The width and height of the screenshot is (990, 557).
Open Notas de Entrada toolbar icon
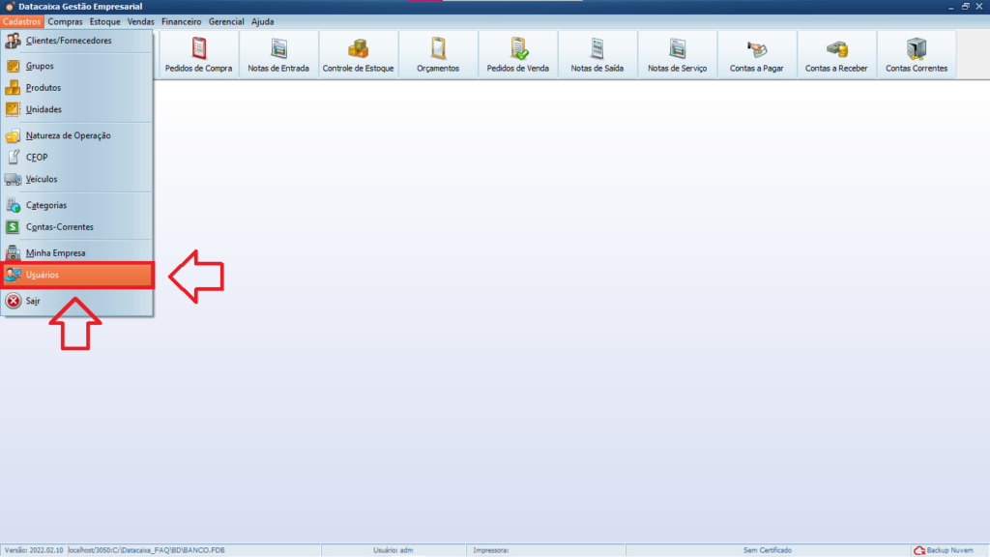[278, 48]
